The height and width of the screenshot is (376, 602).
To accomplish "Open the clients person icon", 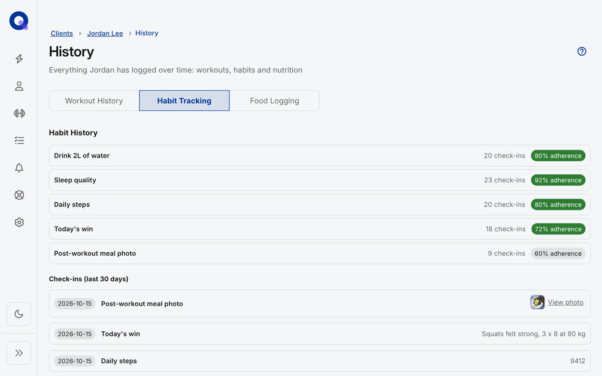I will coord(19,86).
